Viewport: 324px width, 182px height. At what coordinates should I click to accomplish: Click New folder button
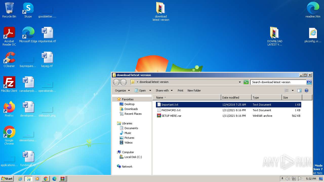coord(194,90)
